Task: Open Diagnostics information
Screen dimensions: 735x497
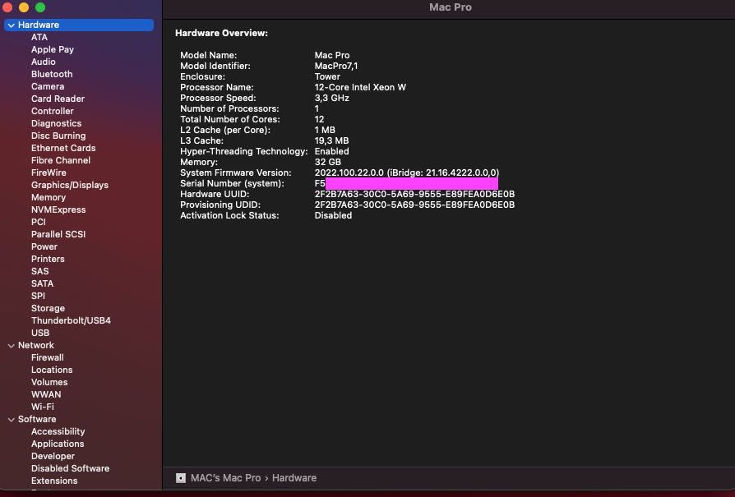Action: click(56, 124)
